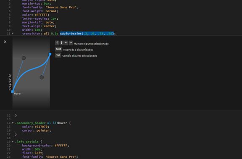Close the cubic-bezier inline editor
Screen dimensions: 242x159
(x=5, y=42)
